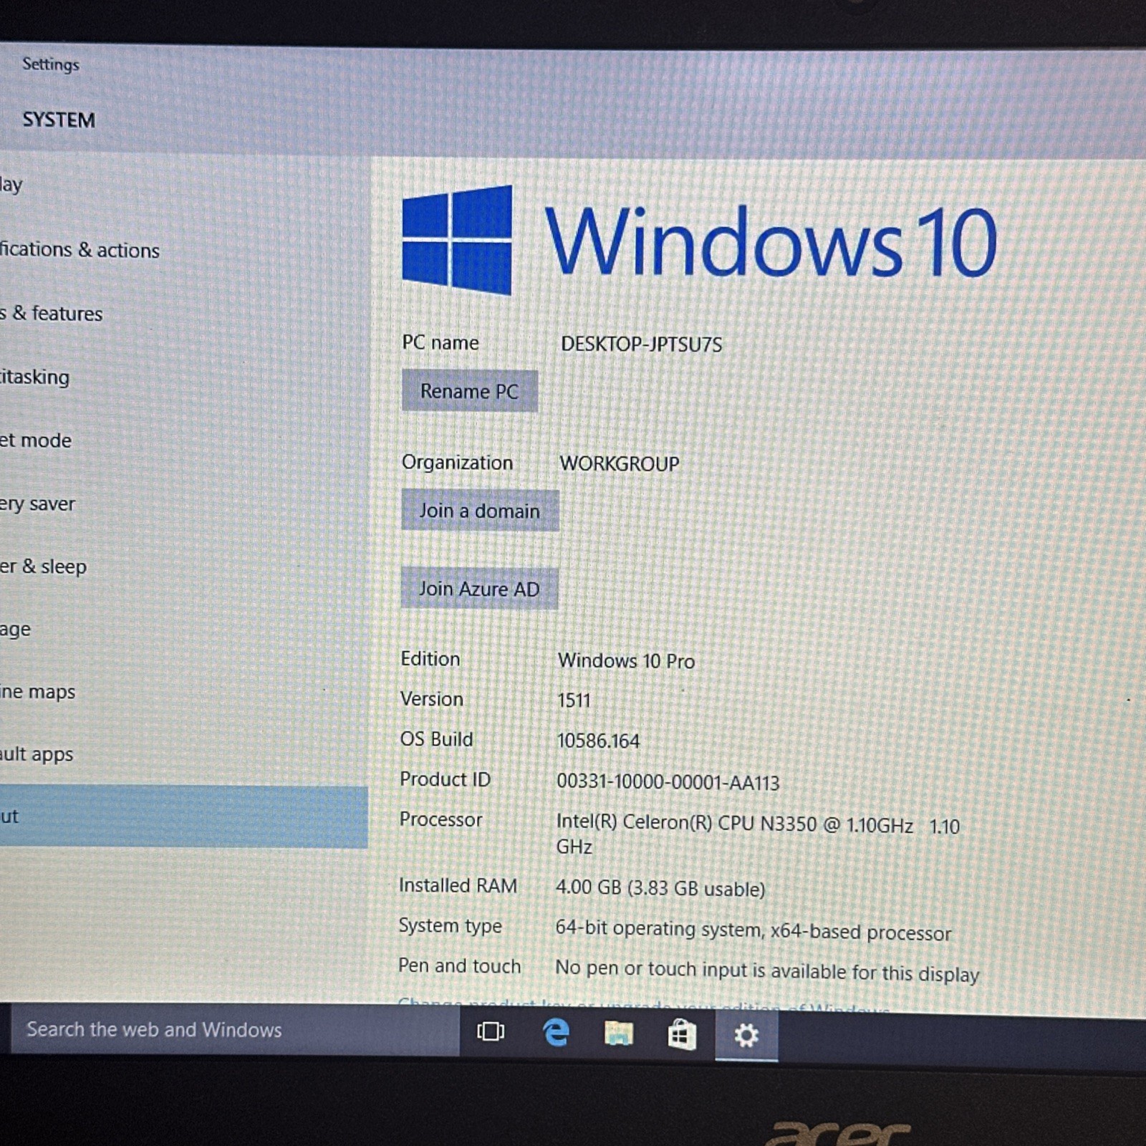Open Task View from the taskbar
This screenshot has height=1146, width=1146.
pos(491,1031)
